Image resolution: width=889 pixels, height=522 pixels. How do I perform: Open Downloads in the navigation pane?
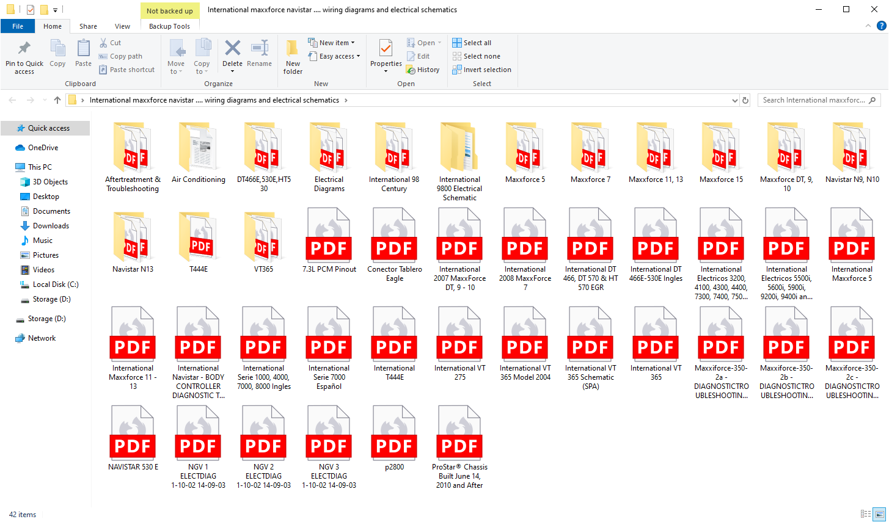(x=51, y=226)
